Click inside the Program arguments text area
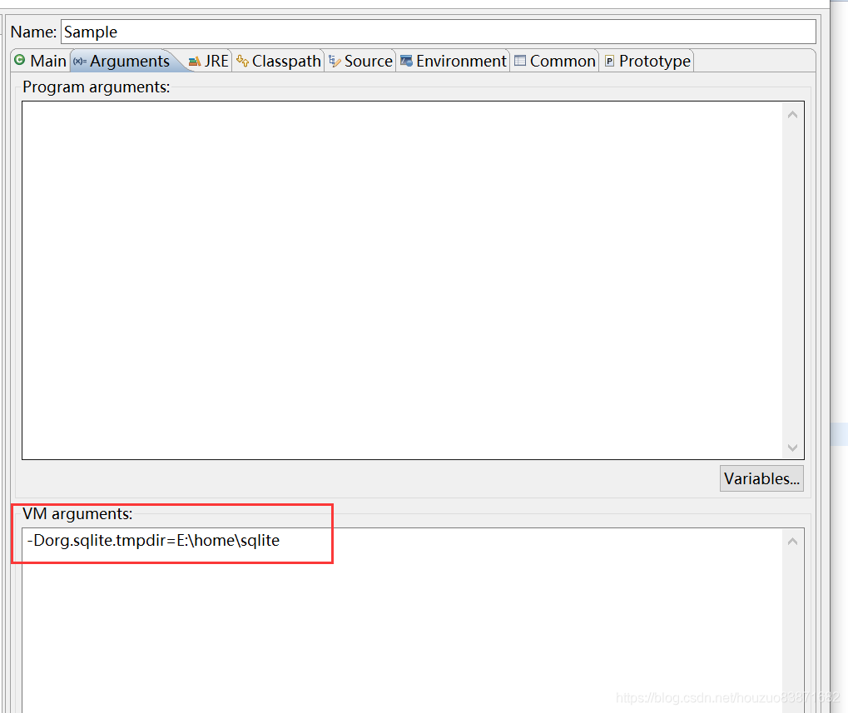Viewport: 848px width, 713px height. pos(402,280)
